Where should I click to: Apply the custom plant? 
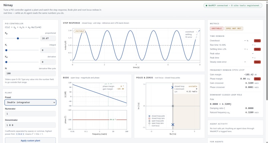pyautogui.click(x=30, y=140)
